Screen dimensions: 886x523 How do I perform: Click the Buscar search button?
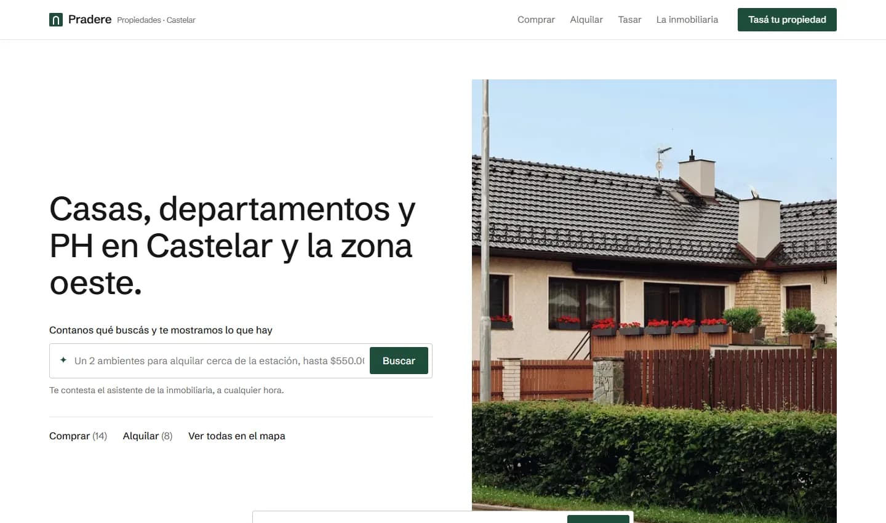[399, 361]
